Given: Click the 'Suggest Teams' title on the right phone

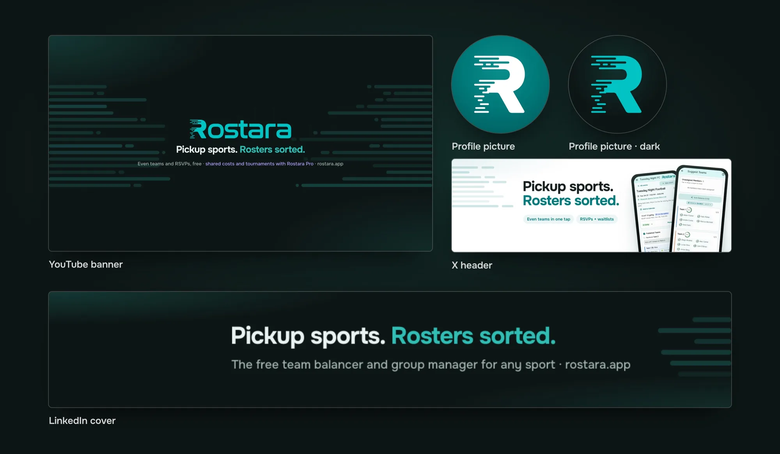Looking at the screenshot, I should coord(697,172).
